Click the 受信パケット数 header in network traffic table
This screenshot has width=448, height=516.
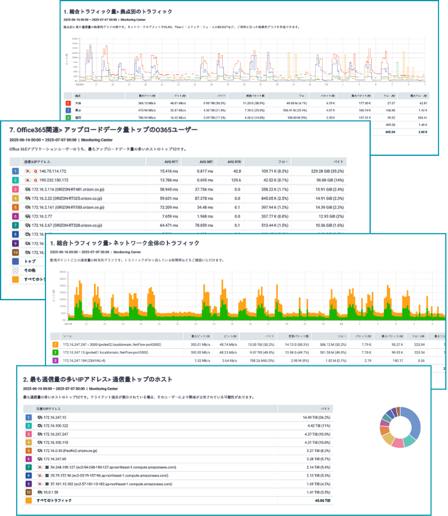click(x=295, y=336)
